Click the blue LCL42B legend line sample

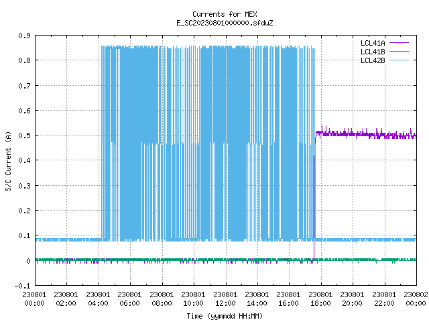pyautogui.click(x=399, y=60)
